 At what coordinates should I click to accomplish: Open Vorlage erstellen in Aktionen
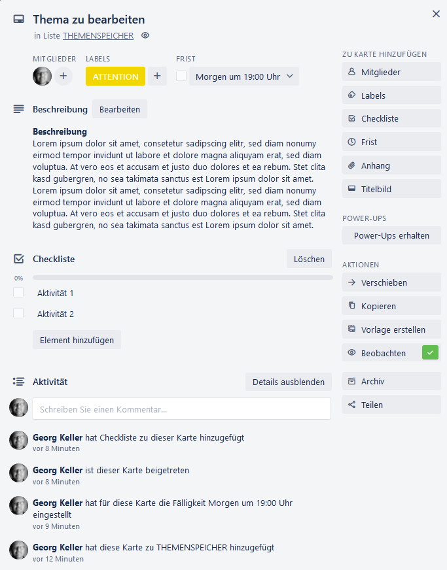(x=391, y=329)
